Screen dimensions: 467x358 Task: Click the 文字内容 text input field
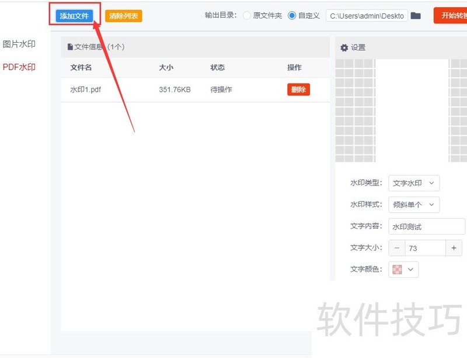(x=427, y=226)
